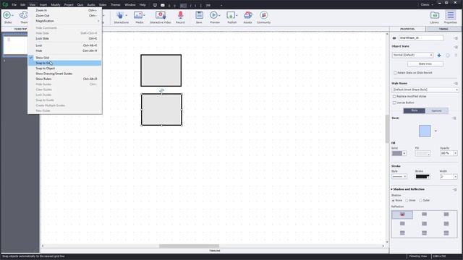
Task: Click the Slides add-slide icon
Action: click(7, 14)
